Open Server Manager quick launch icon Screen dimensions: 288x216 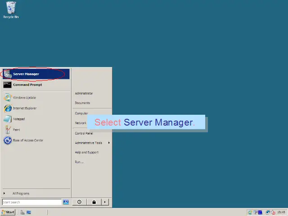(x=22, y=212)
